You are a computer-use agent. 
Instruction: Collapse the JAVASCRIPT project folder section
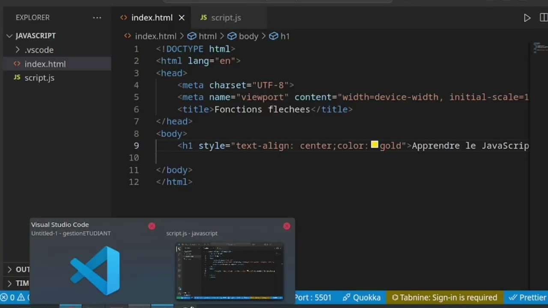36,36
